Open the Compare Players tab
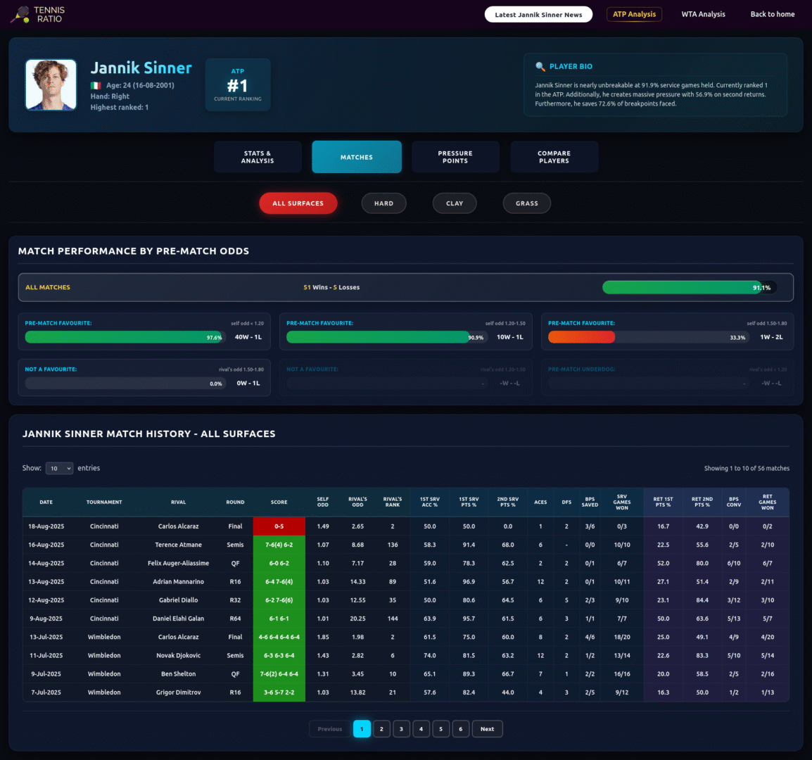 click(x=554, y=157)
